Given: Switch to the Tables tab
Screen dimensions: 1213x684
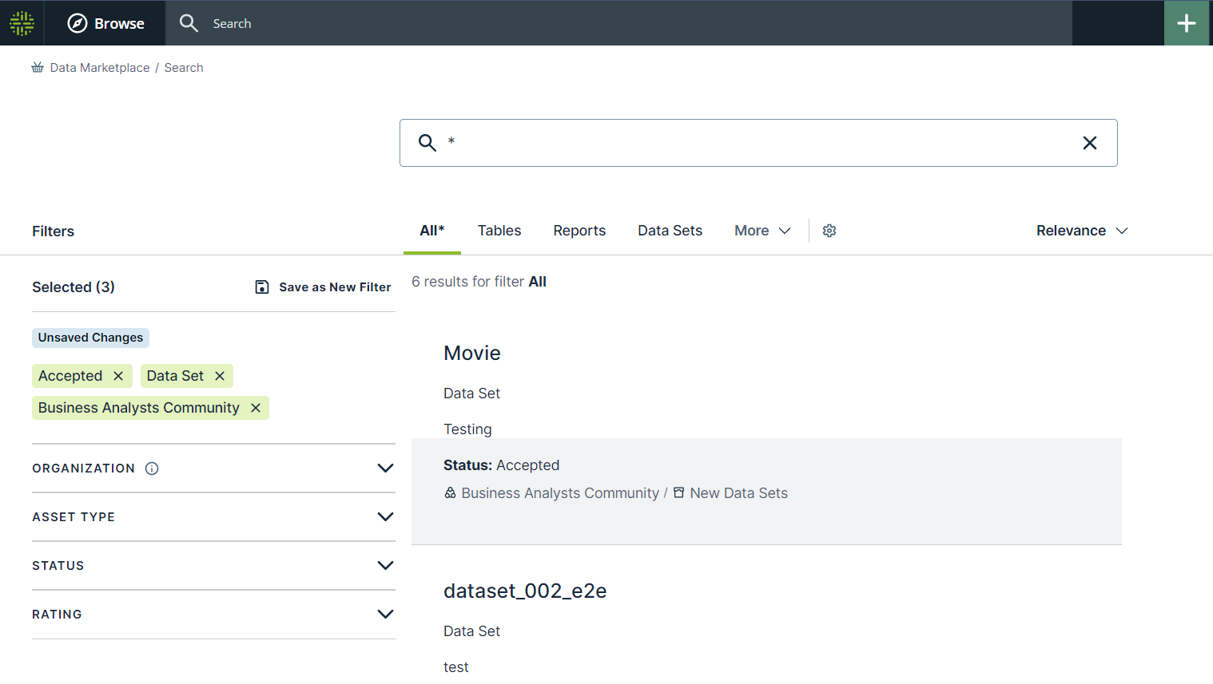Looking at the screenshot, I should pyautogui.click(x=499, y=231).
